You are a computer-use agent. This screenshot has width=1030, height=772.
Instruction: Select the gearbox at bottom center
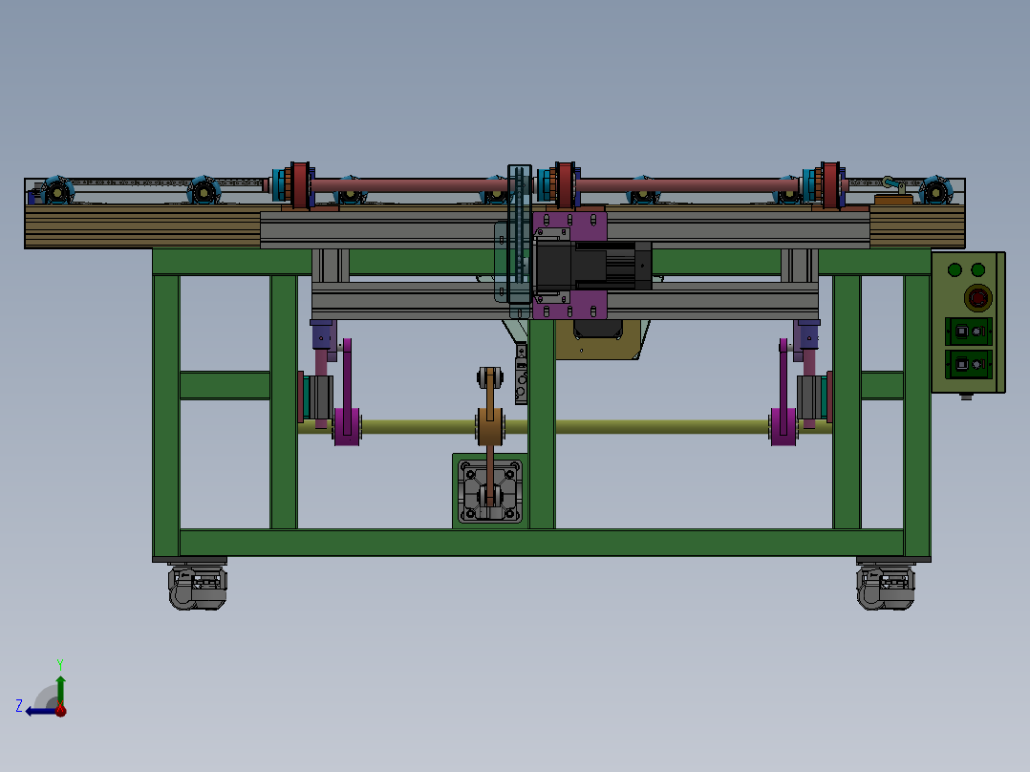click(490, 491)
